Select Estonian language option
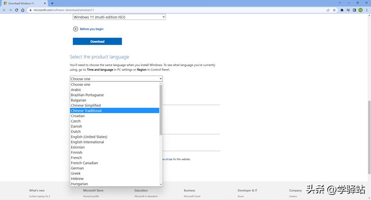The width and height of the screenshot is (371, 200). [x=115, y=147]
